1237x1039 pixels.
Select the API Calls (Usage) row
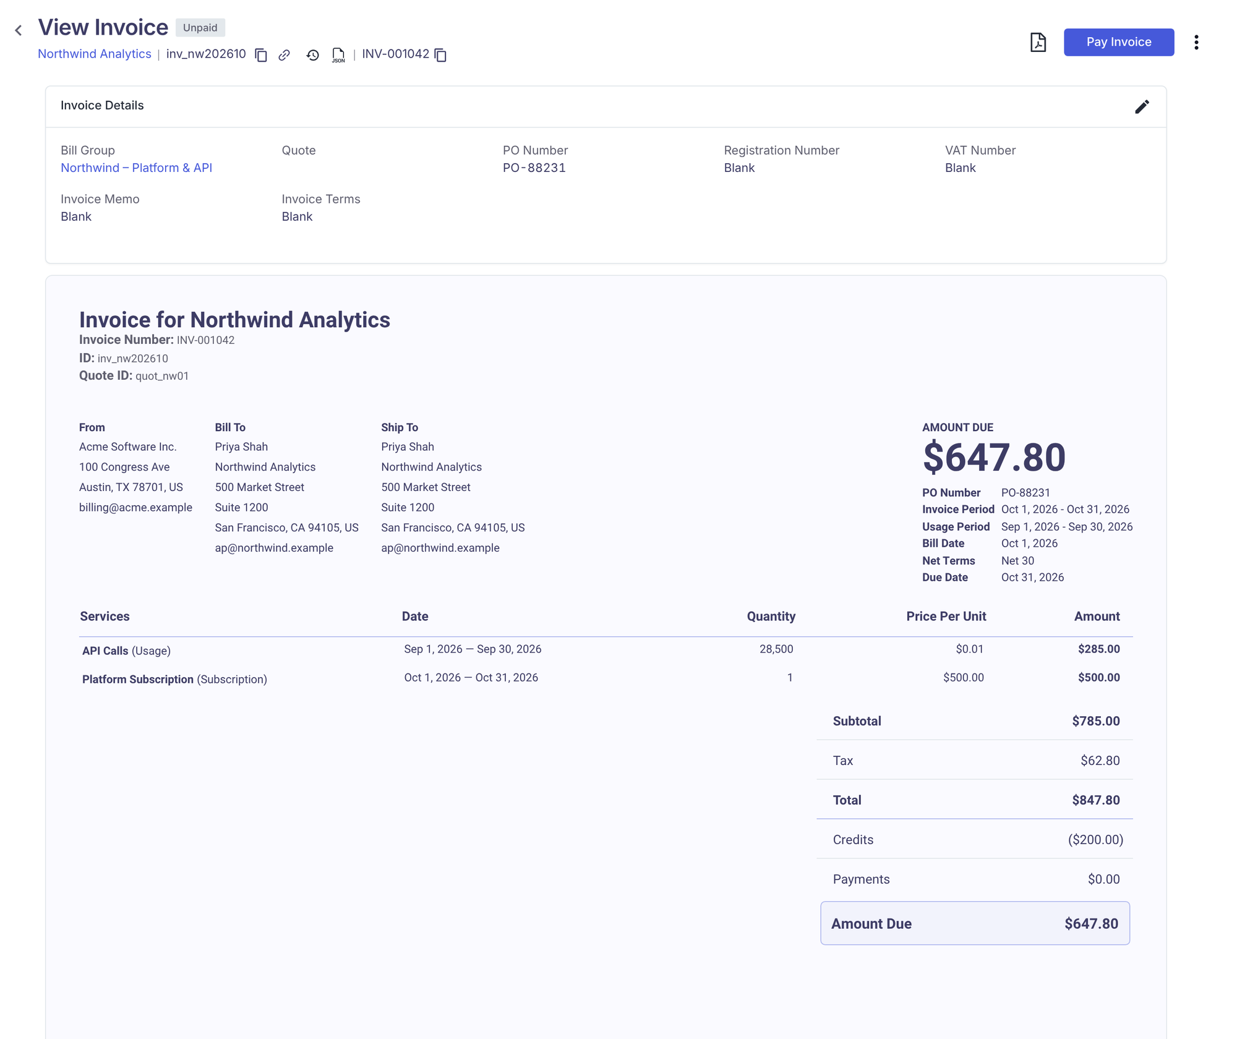606,649
